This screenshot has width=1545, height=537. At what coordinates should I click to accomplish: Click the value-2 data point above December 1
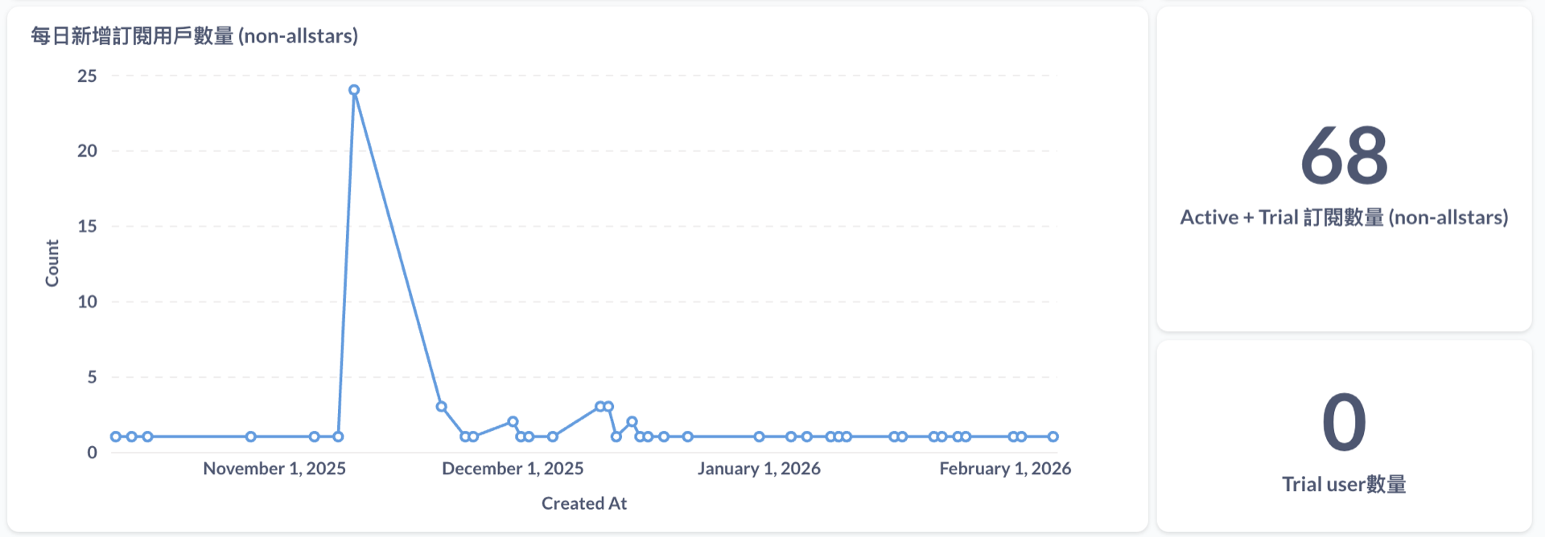(513, 421)
